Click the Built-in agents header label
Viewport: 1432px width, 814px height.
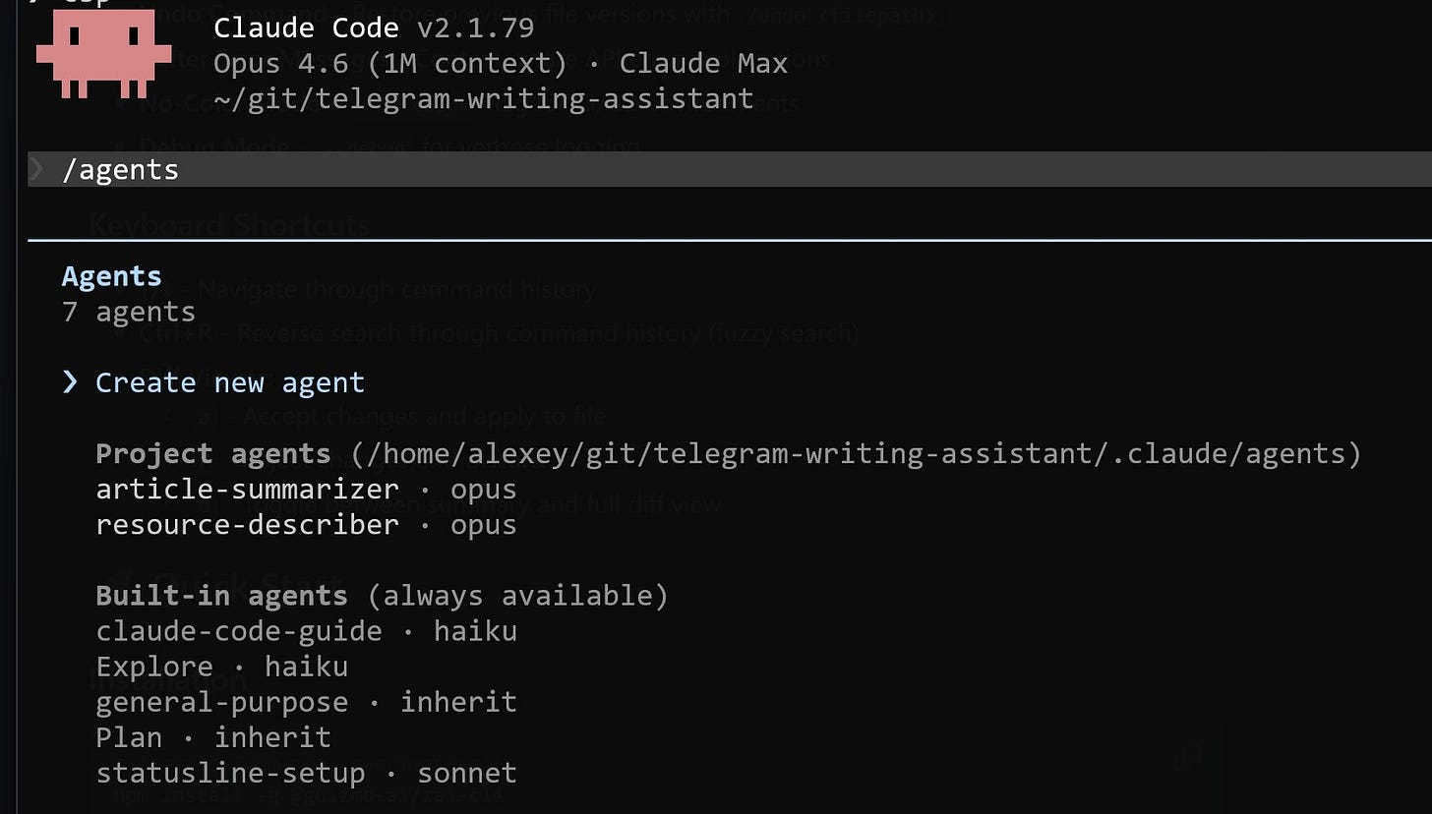point(221,596)
